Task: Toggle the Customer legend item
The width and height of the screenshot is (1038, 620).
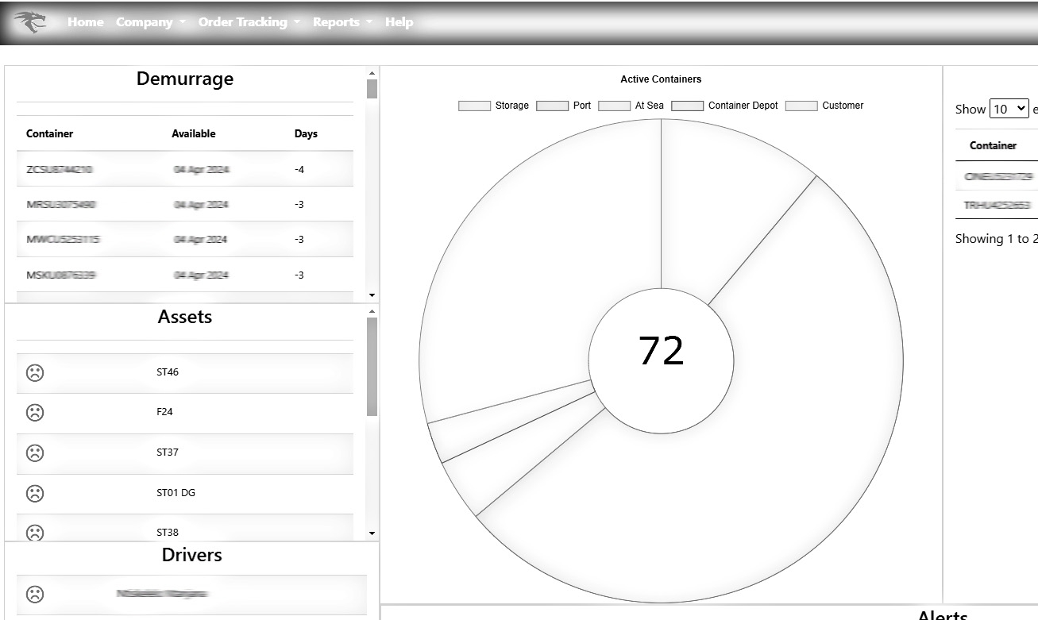Action: pyautogui.click(x=824, y=106)
